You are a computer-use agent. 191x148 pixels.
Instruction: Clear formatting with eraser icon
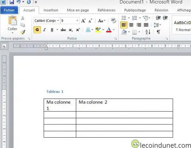point(113,21)
